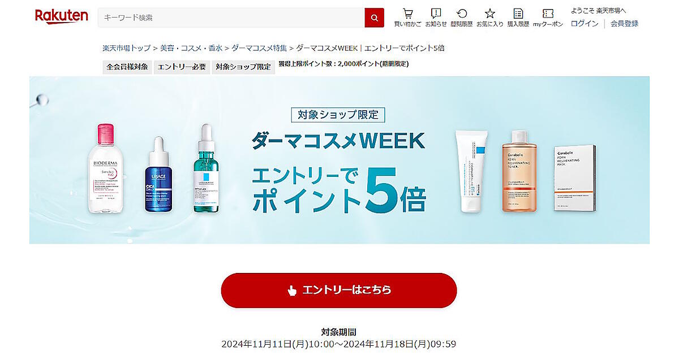Open purchase history (購入履歴) icon
This screenshot has width=679, height=356.
(x=518, y=17)
